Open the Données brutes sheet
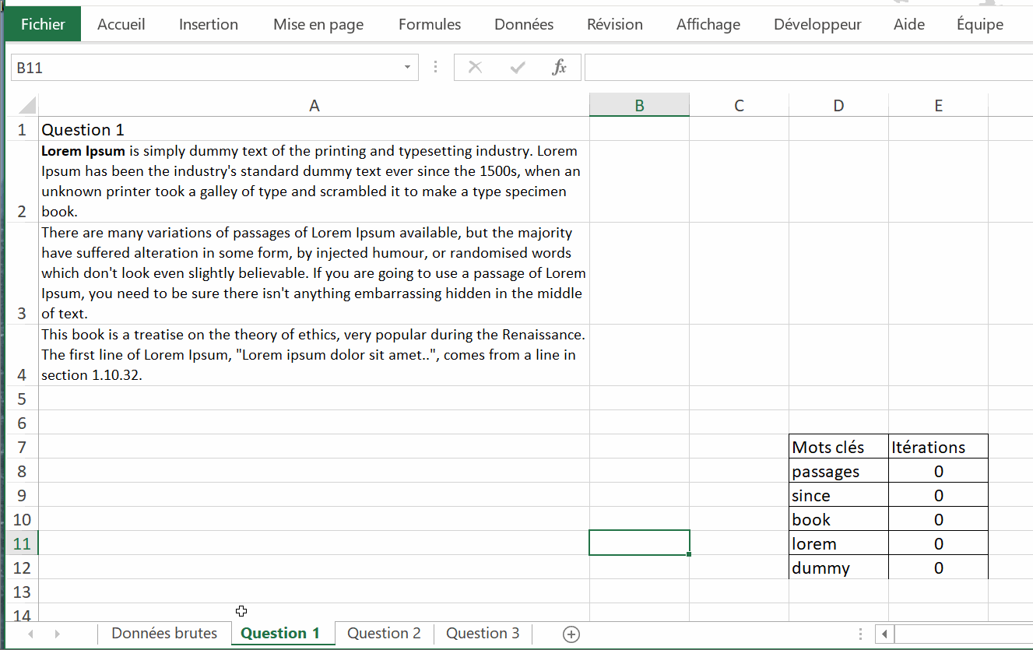Viewport: 1033px width, 650px height. tap(164, 634)
